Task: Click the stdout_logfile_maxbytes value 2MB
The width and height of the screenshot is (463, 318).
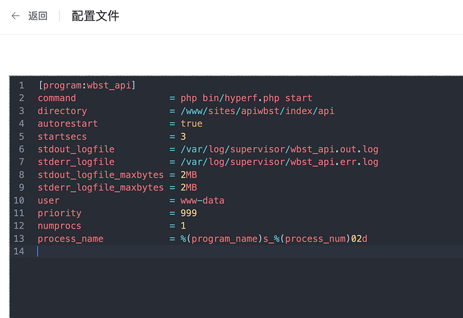Action: click(189, 175)
